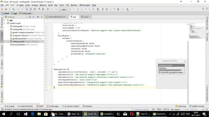Open the Build menu
The width and height of the screenshot is (209, 117).
pyautogui.click(x=51, y=5)
